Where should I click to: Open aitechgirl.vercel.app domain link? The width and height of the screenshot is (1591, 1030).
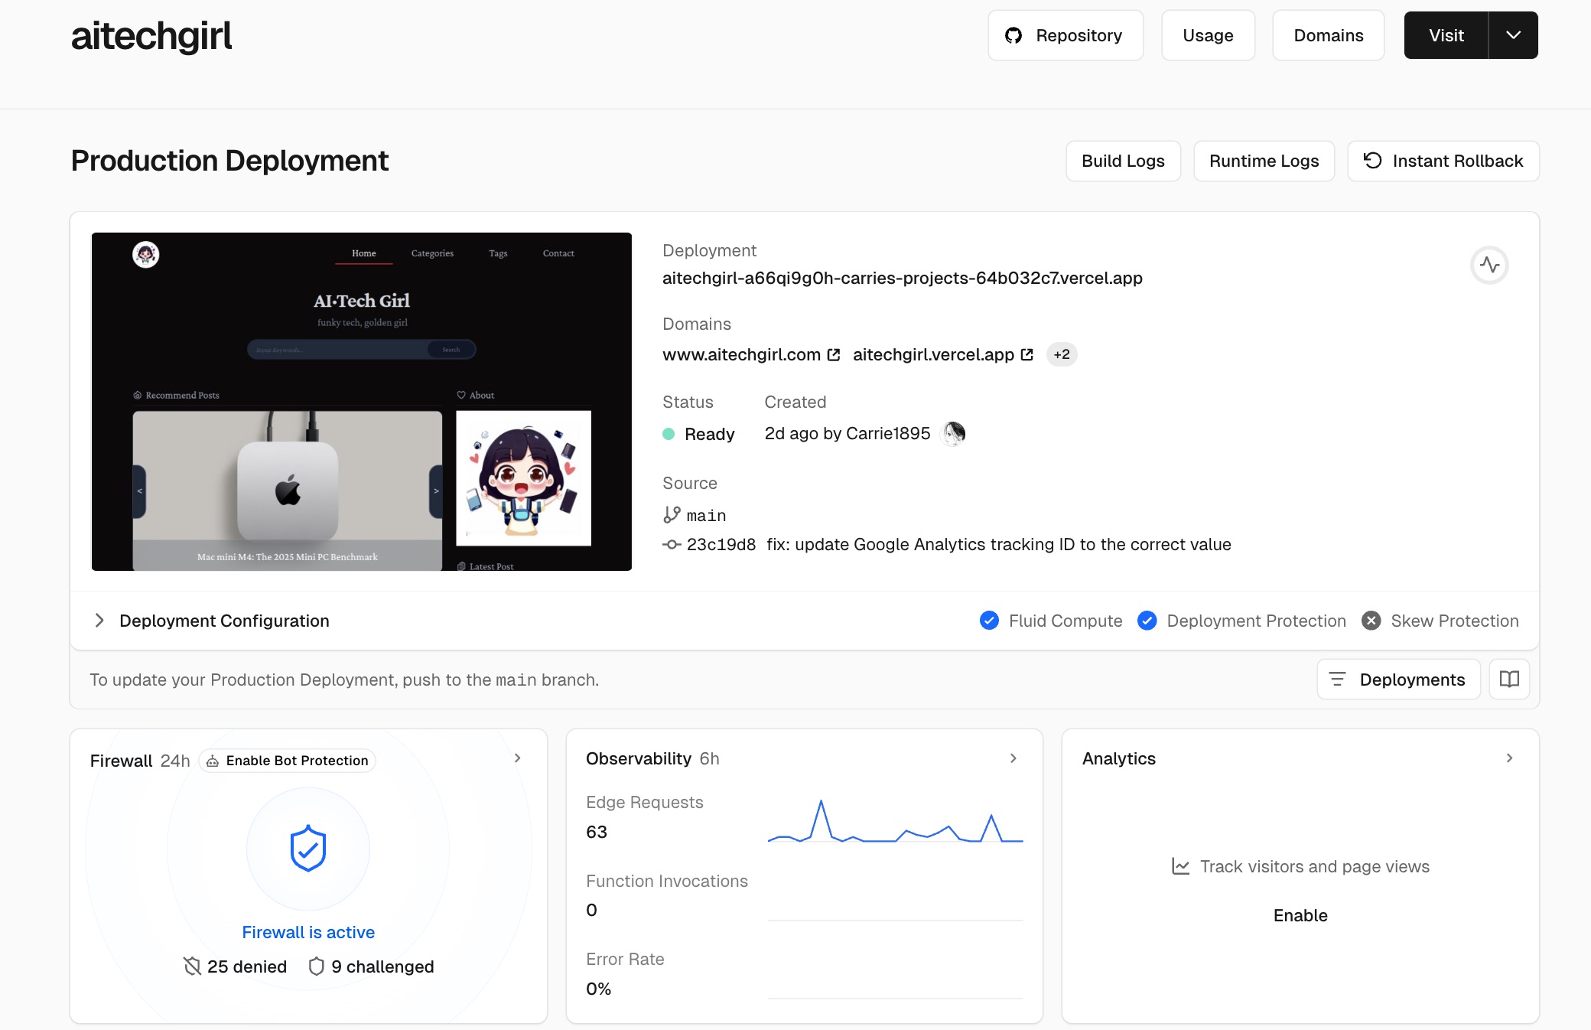[933, 354]
